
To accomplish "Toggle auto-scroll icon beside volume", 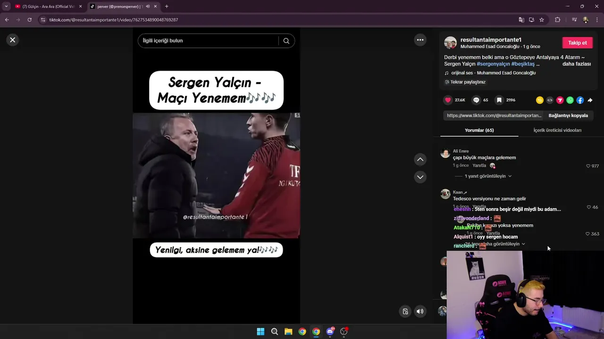I will tap(405, 311).
